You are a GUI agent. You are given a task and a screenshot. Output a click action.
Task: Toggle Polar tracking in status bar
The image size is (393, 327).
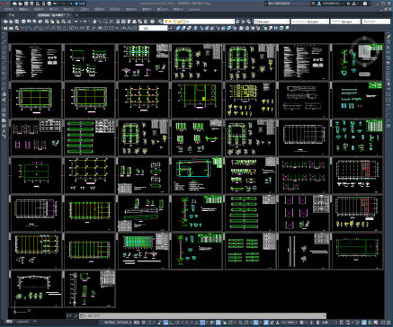pos(177,323)
